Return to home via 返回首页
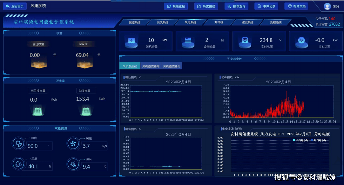This screenshot has width=344, height=185. 15,6
